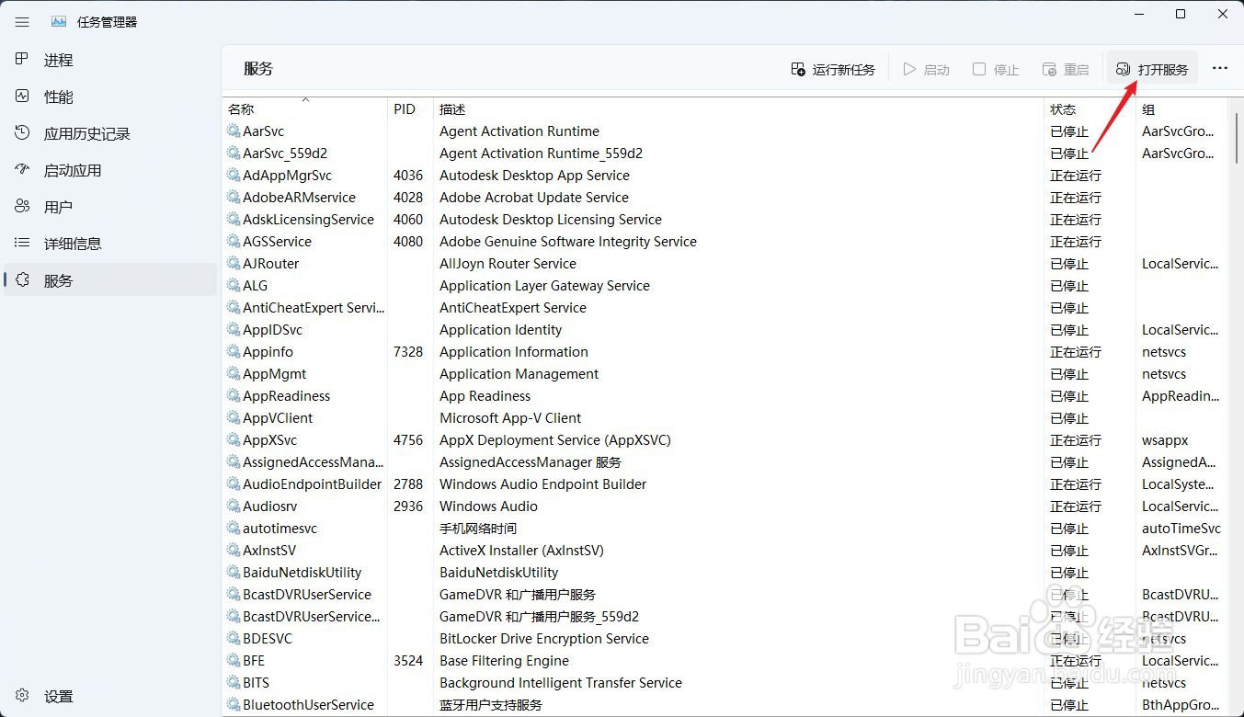This screenshot has width=1244, height=717.
Task: Sort by the 状态 column header
Action: coord(1090,108)
